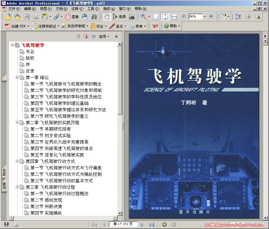Activate the 选择 select tool
Viewport: 269px width, 229px height.
[119, 17]
